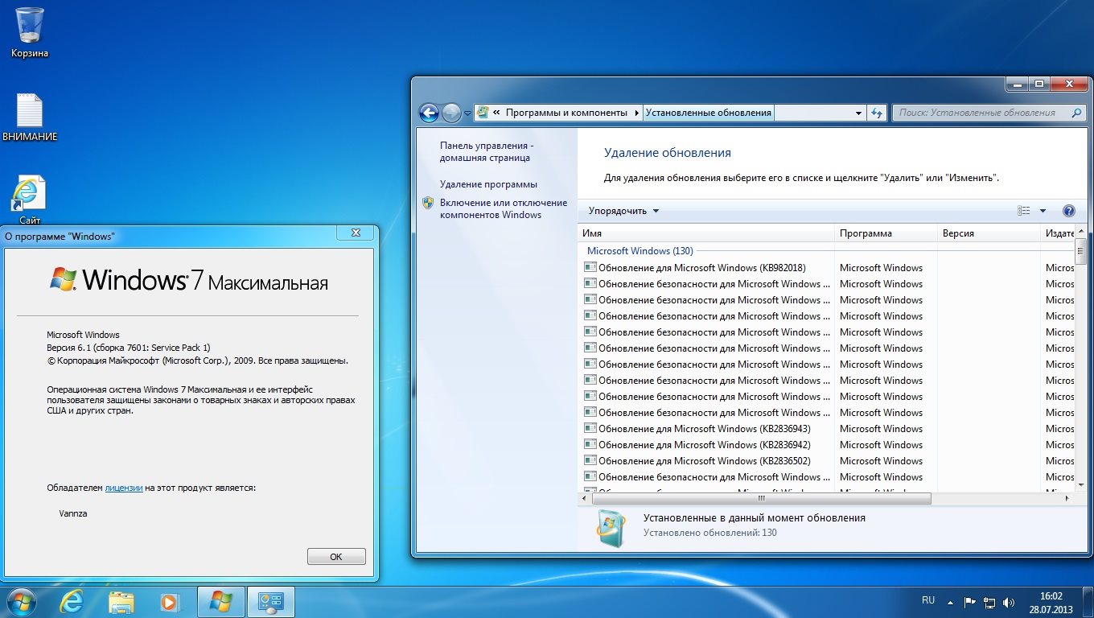Image resolution: width=1094 pixels, height=618 pixels.
Task: Click the icon of update KB2836943
Action: tap(590, 428)
